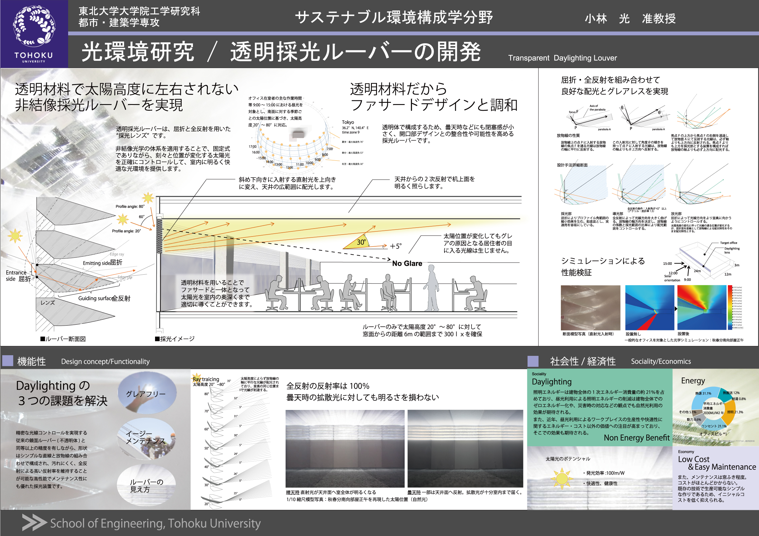759x536 pixels.
Task: Click the 晴天時 scale model photo
Action: (x=345, y=448)
